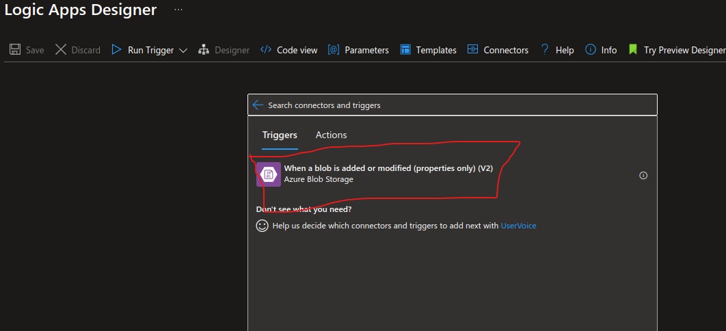Click the Help question mark icon
Image resolution: width=726 pixels, height=331 pixels.
tap(544, 49)
